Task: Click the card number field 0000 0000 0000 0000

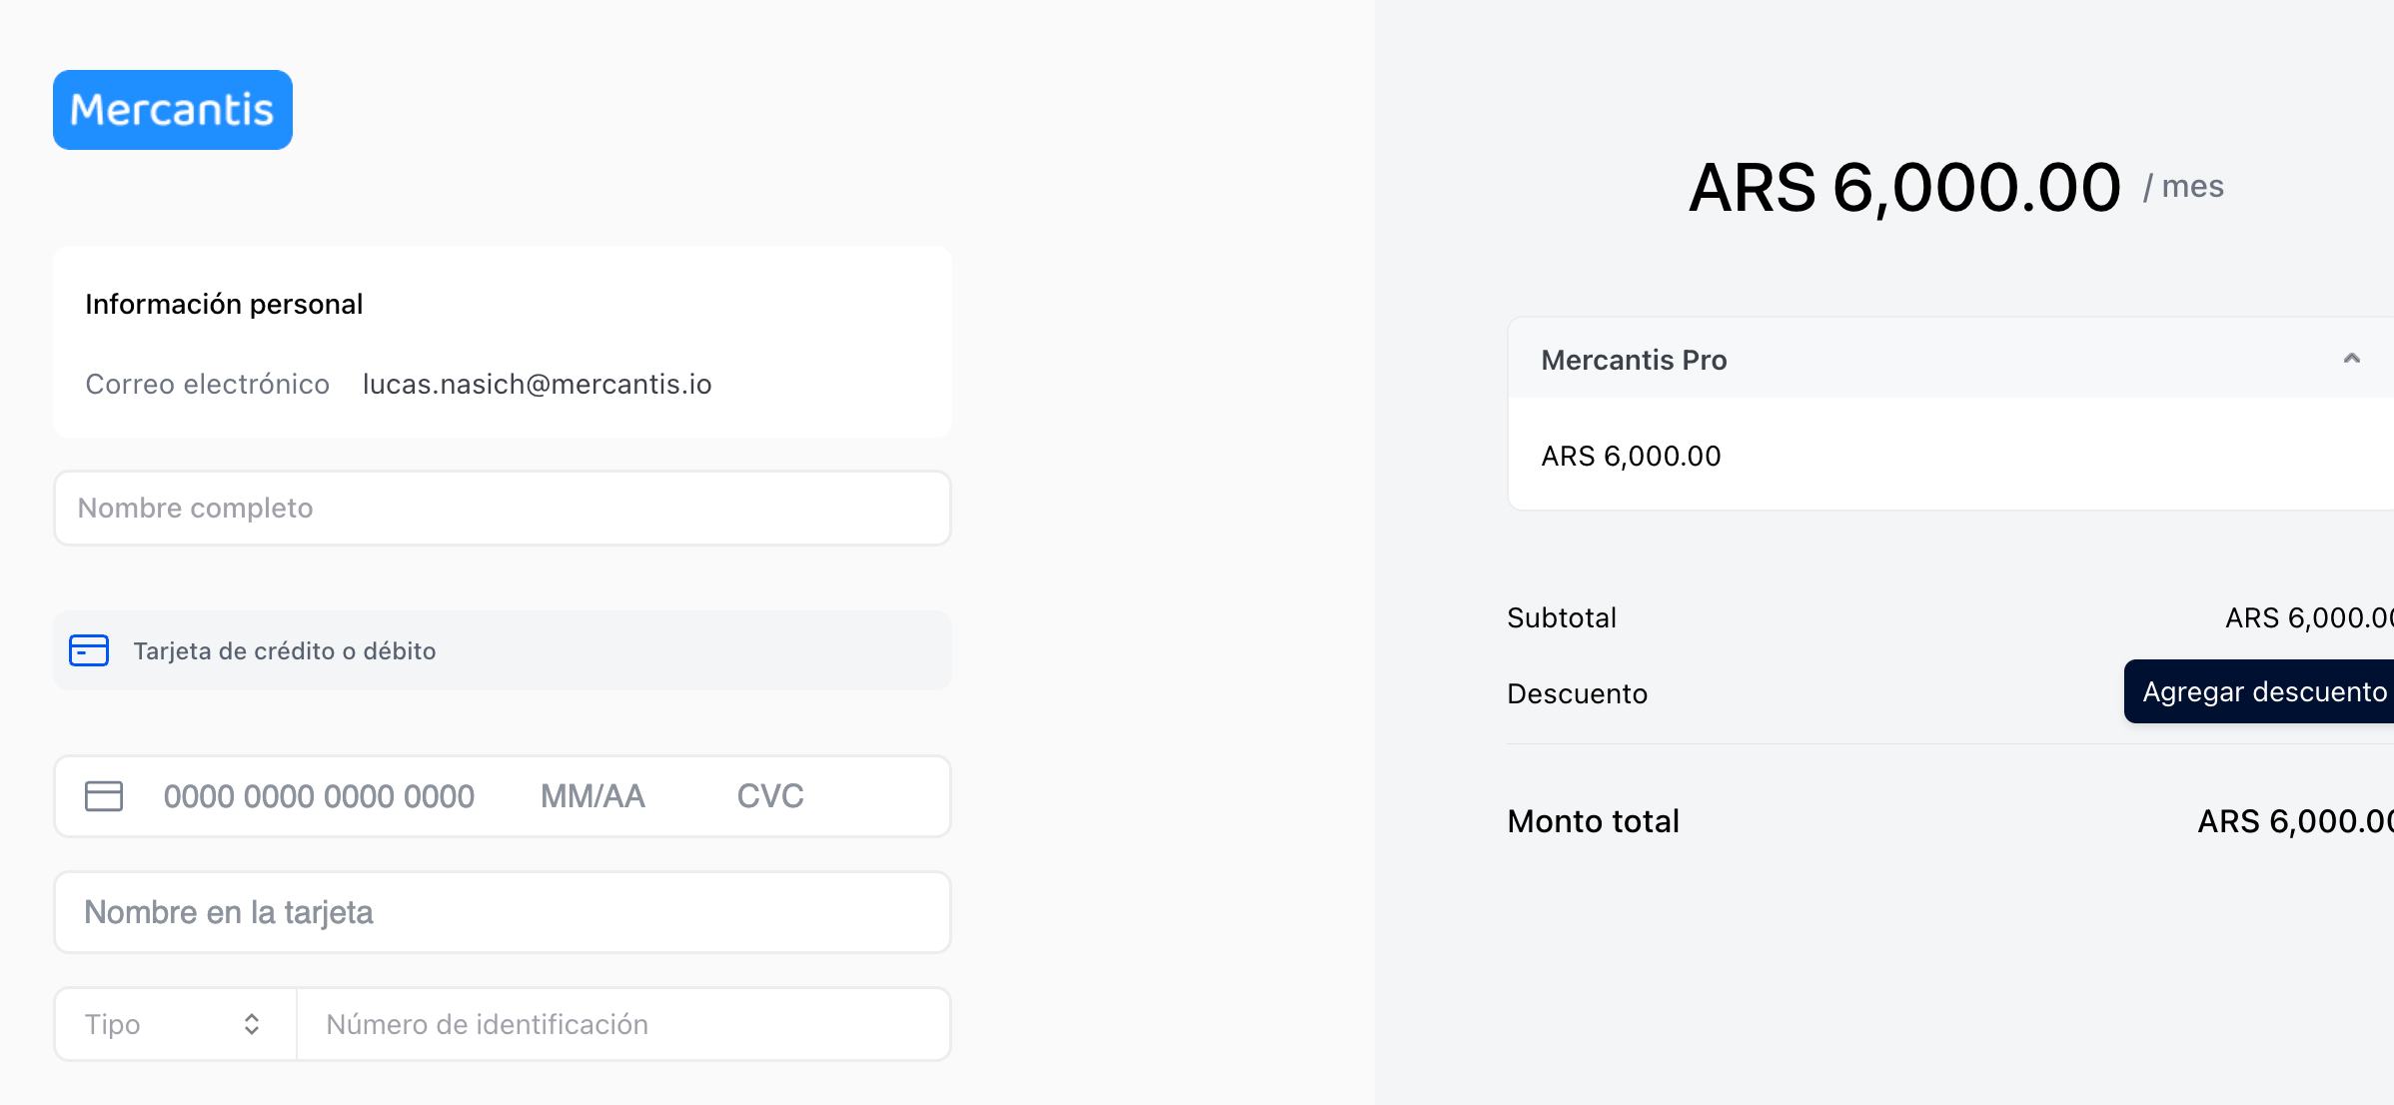Action: coord(319,796)
